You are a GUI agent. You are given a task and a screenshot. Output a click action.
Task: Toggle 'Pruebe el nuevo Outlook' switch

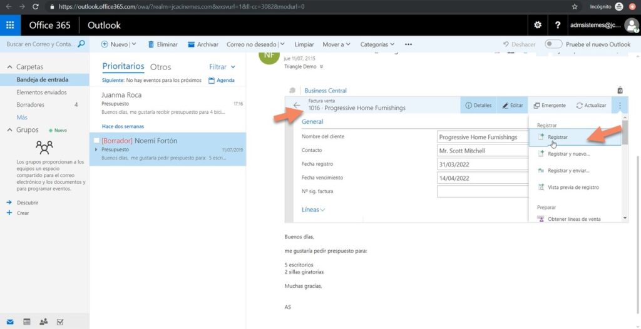click(x=553, y=44)
